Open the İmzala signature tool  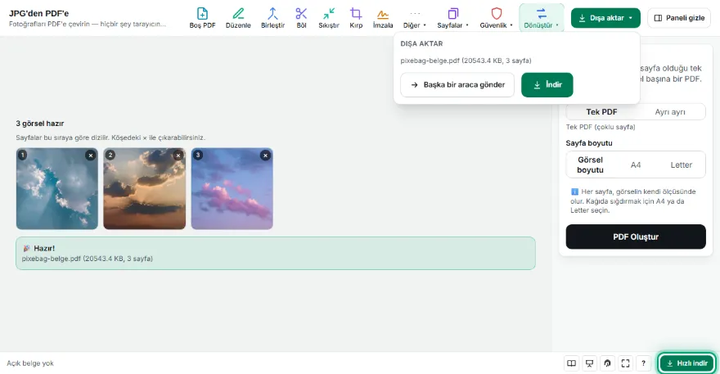tap(383, 18)
